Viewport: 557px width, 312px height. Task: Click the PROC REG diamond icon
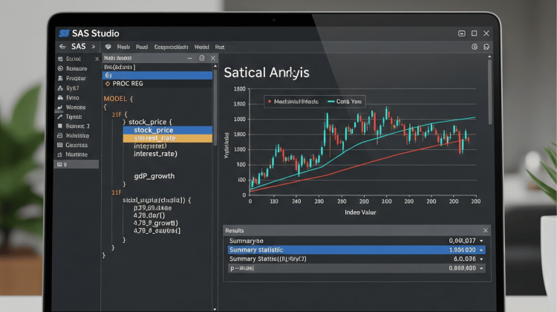point(108,83)
